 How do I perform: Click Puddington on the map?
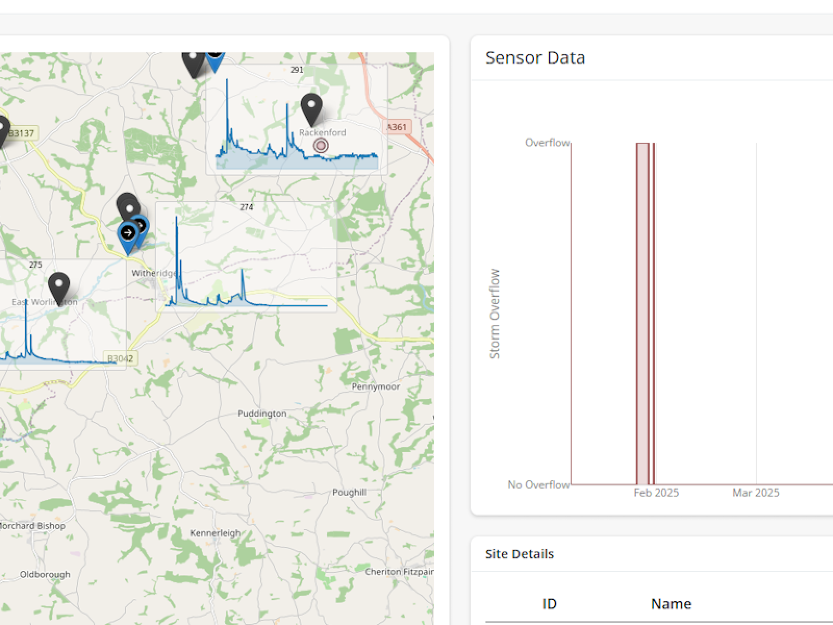pos(262,414)
